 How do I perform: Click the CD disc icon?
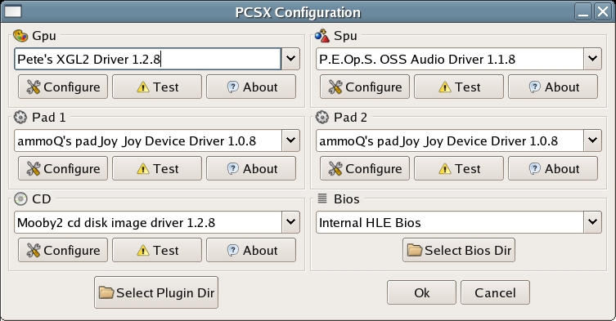coord(20,199)
